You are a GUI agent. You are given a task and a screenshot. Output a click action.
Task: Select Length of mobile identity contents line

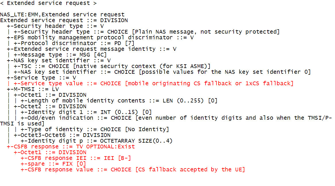119,101
